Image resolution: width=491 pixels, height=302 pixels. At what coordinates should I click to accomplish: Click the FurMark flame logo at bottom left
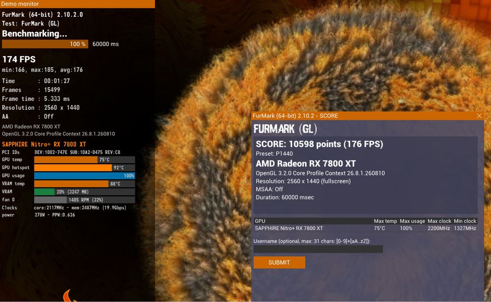[70, 296]
